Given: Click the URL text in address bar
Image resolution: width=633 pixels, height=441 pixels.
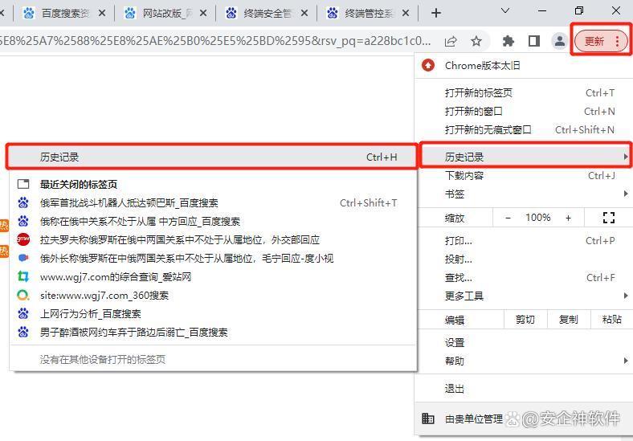Looking at the screenshot, I should (215, 41).
